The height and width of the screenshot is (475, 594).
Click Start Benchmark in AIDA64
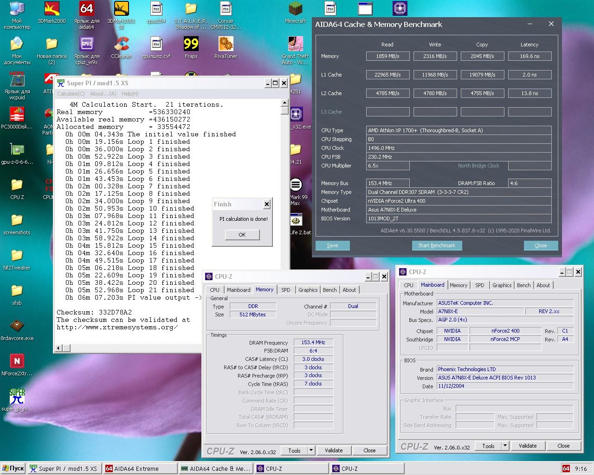click(x=437, y=245)
